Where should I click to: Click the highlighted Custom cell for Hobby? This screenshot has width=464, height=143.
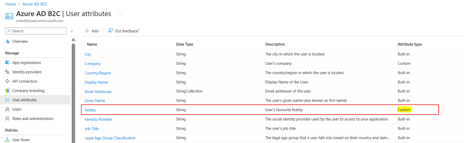point(404,110)
